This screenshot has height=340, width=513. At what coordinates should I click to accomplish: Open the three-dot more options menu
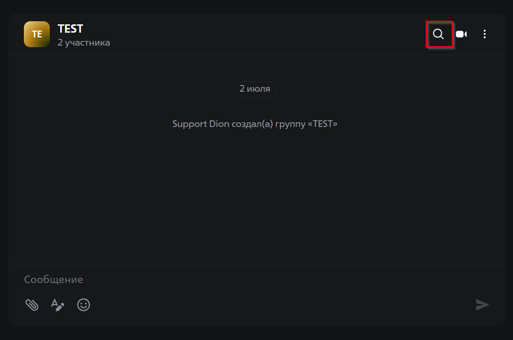click(x=484, y=34)
